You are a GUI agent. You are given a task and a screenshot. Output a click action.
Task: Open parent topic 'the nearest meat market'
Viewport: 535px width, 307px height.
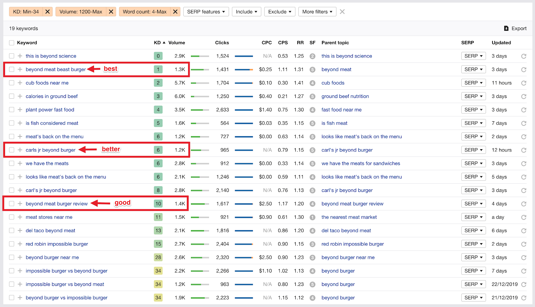pos(349,217)
